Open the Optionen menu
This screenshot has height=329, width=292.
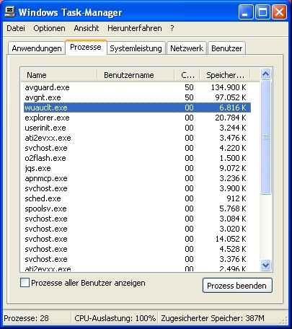pos(49,28)
